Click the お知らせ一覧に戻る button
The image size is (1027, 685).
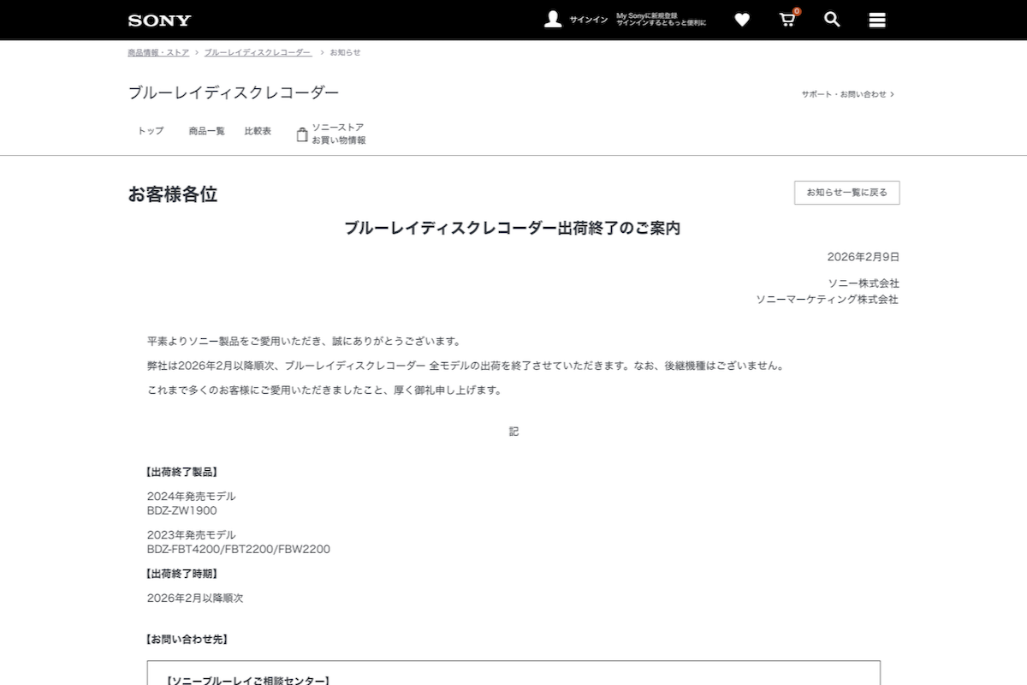846,193
